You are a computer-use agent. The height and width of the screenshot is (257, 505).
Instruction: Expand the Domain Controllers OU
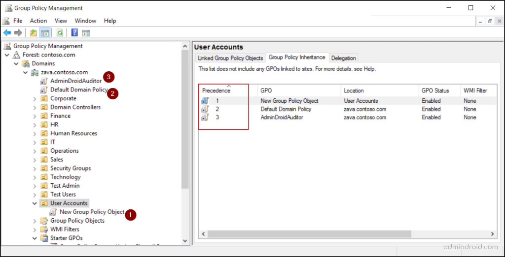pos(35,107)
